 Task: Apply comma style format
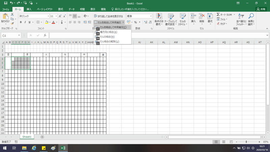[x=140, y=22]
